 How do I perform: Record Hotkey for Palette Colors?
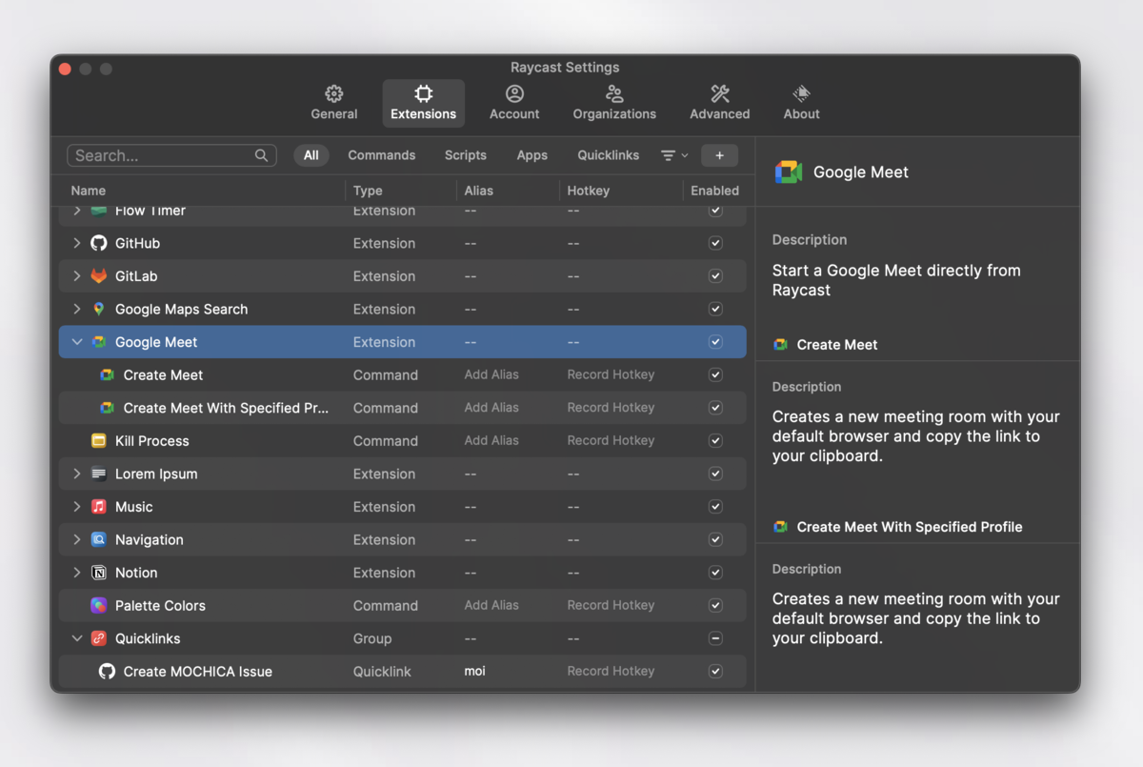tap(611, 605)
